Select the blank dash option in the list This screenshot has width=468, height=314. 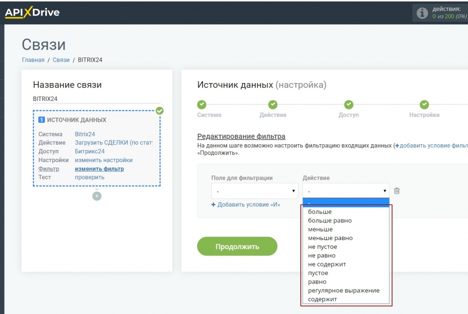tap(346, 203)
